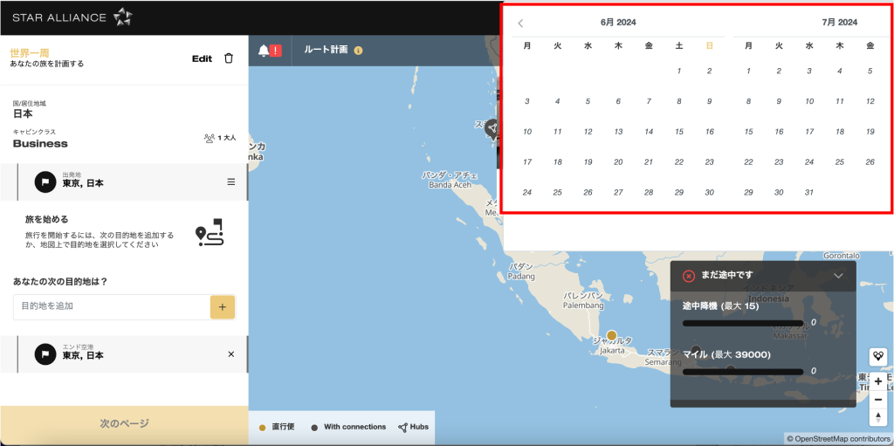The width and height of the screenshot is (894, 446).
Task: Zoom out on the map
Action: click(x=878, y=399)
